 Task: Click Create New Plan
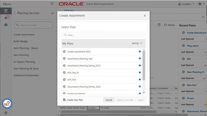[x=73, y=100]
